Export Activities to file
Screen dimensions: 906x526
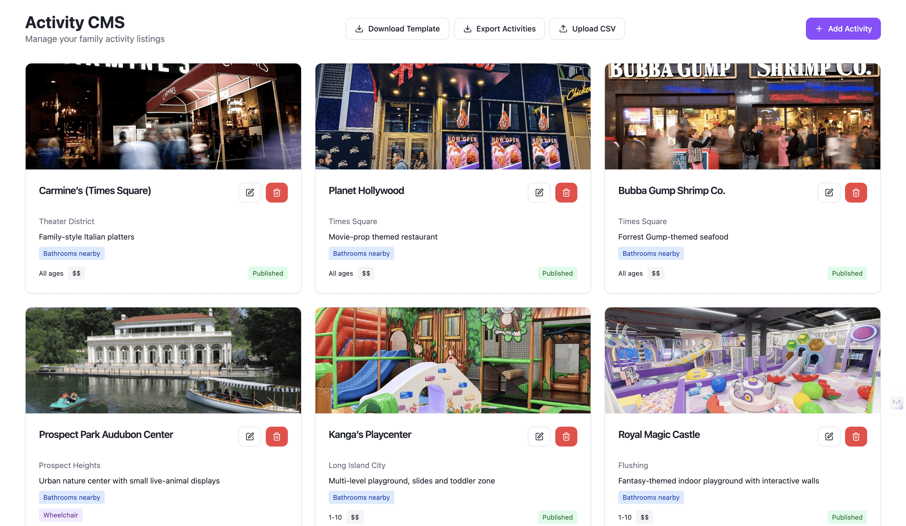pos(499,29)
